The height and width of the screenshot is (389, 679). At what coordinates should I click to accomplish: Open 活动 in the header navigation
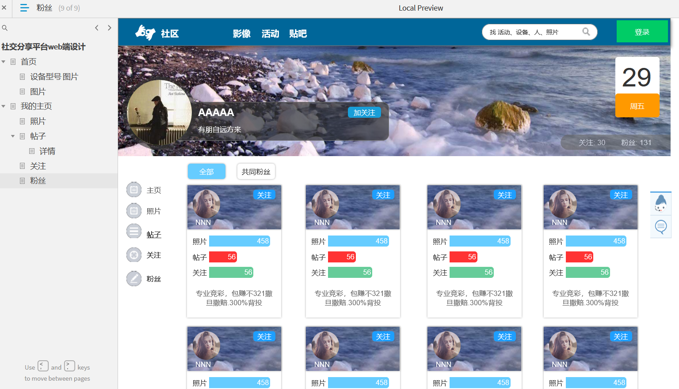point(271,34)
